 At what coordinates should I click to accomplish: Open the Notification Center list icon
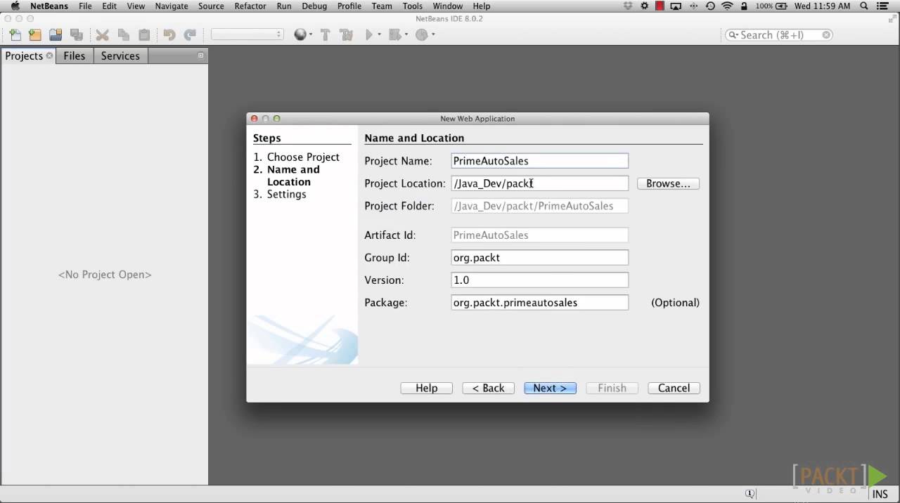[882, 6]
